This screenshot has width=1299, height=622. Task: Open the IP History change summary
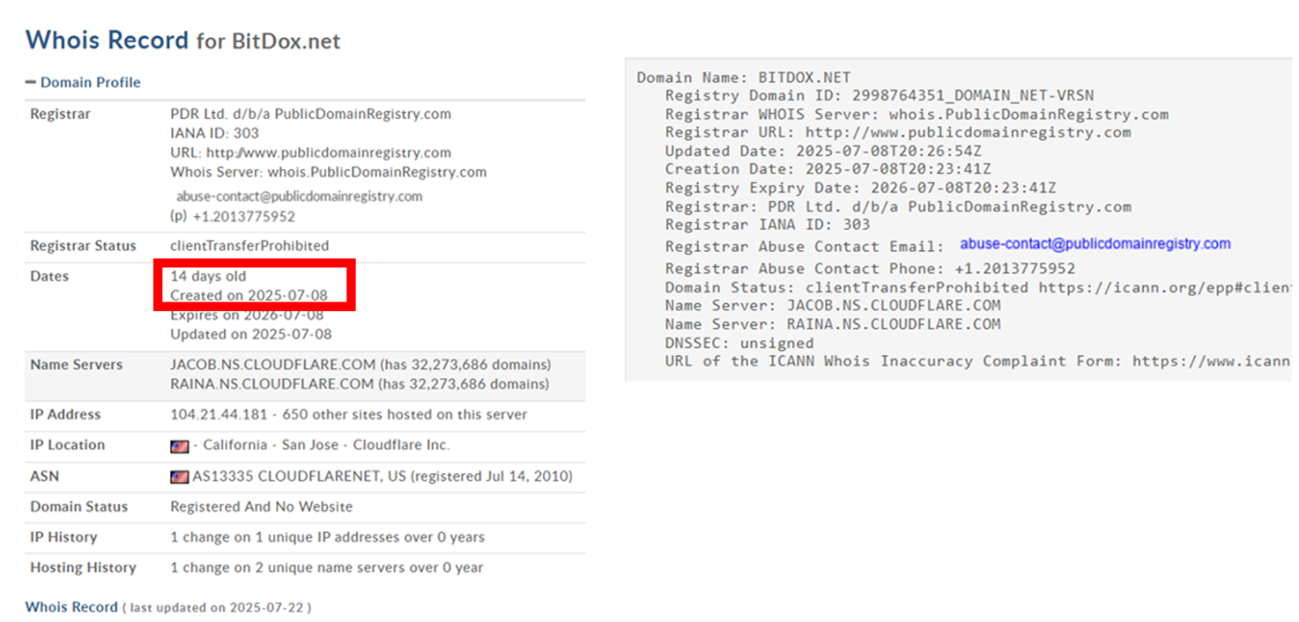click(x=327, y=537)
